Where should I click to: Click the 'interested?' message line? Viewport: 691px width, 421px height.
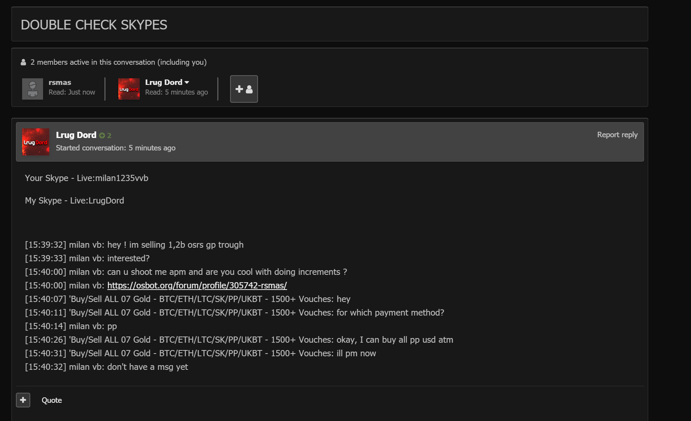[x=87, y=258]
